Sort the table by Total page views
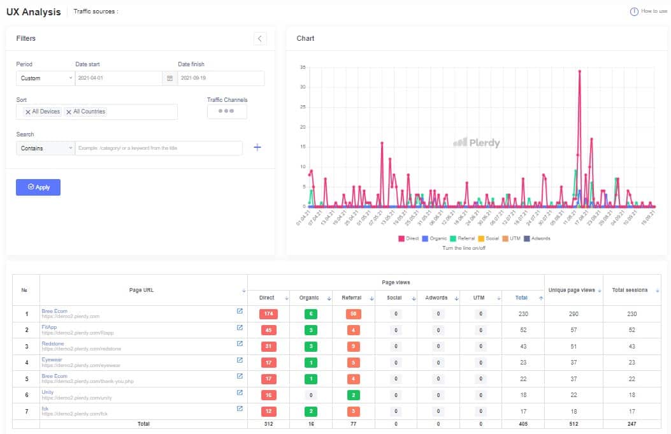Screen dimensions: 671x434 541,298
